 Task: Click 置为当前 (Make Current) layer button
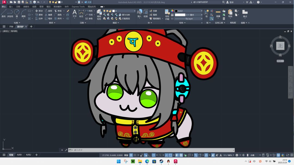tap(124, 15)
